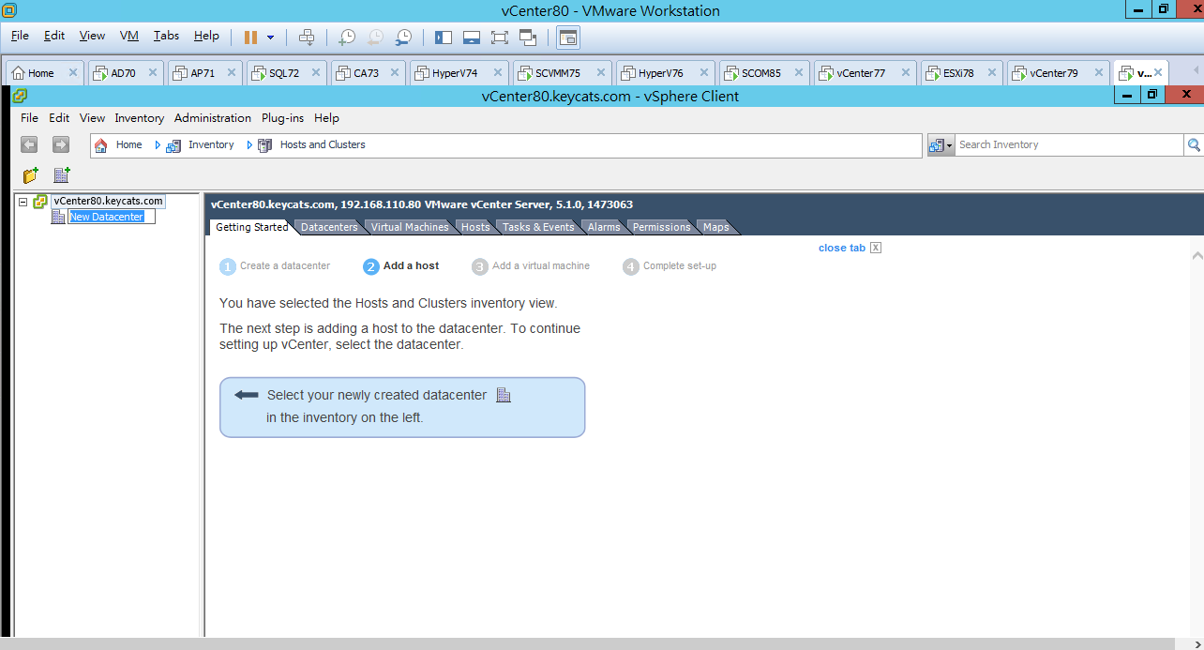The image size is (1204, 650).
Task: Revert the VM to its previous snapshot
Action: pyautogui.click(x=375, y=38)
